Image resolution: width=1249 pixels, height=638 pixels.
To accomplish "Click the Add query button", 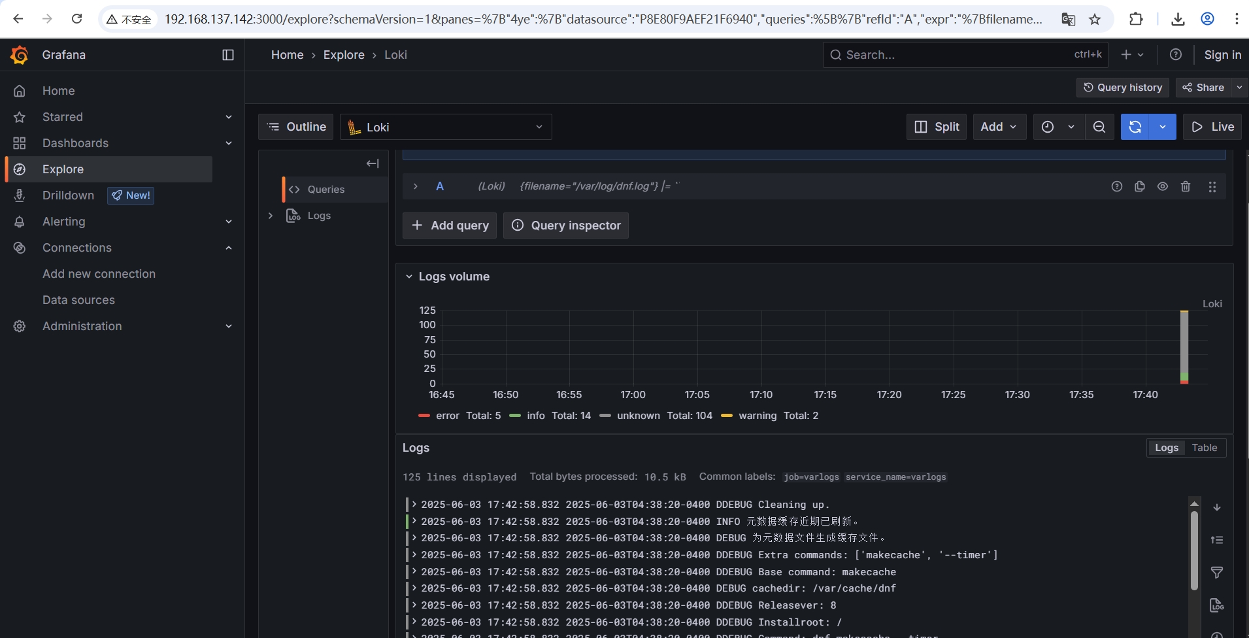I will click(x=450, y=226).
